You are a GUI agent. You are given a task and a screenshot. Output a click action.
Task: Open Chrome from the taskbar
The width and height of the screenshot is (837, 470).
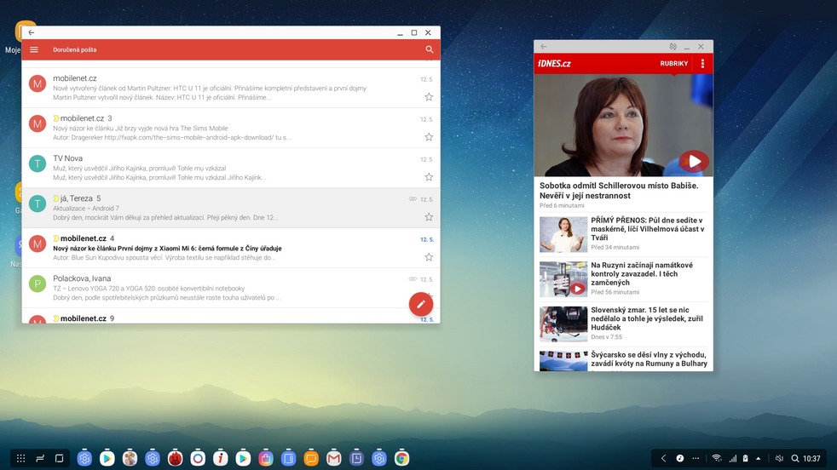point(401,458)
